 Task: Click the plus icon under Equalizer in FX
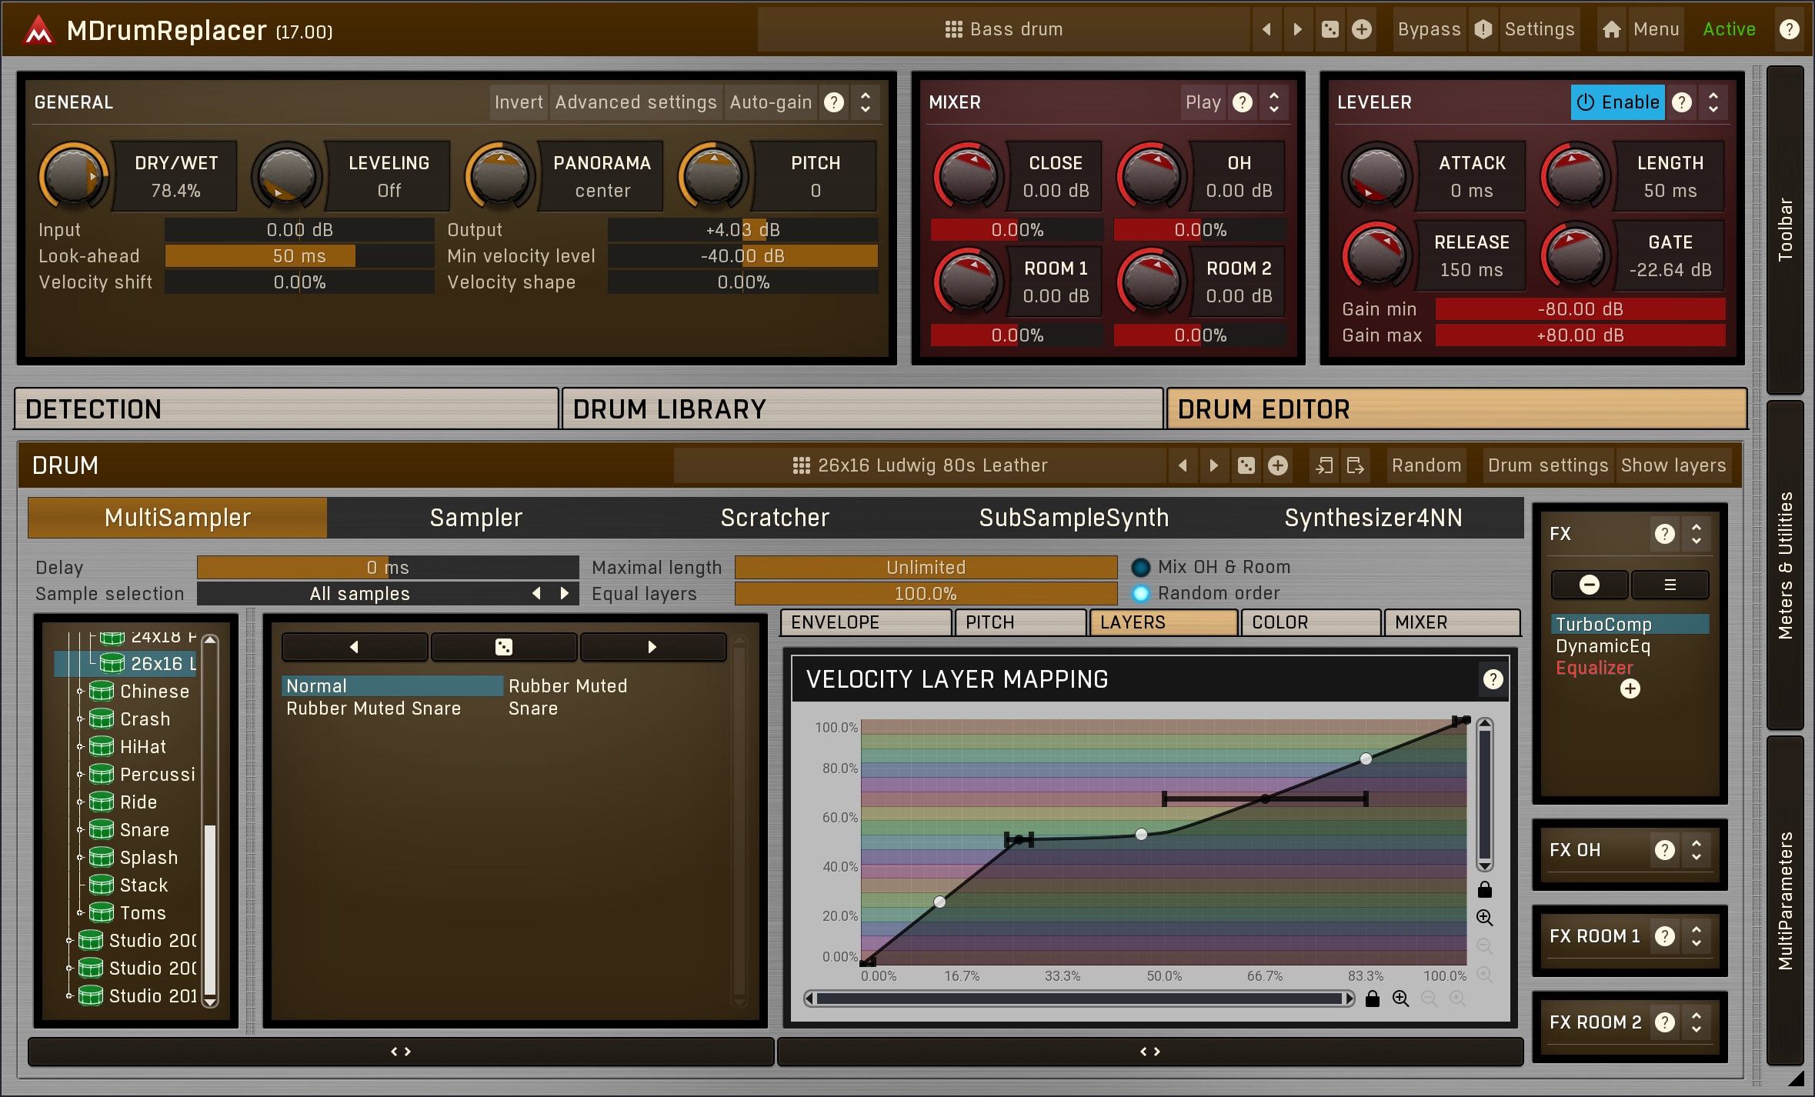click(x=1630, y=689)
